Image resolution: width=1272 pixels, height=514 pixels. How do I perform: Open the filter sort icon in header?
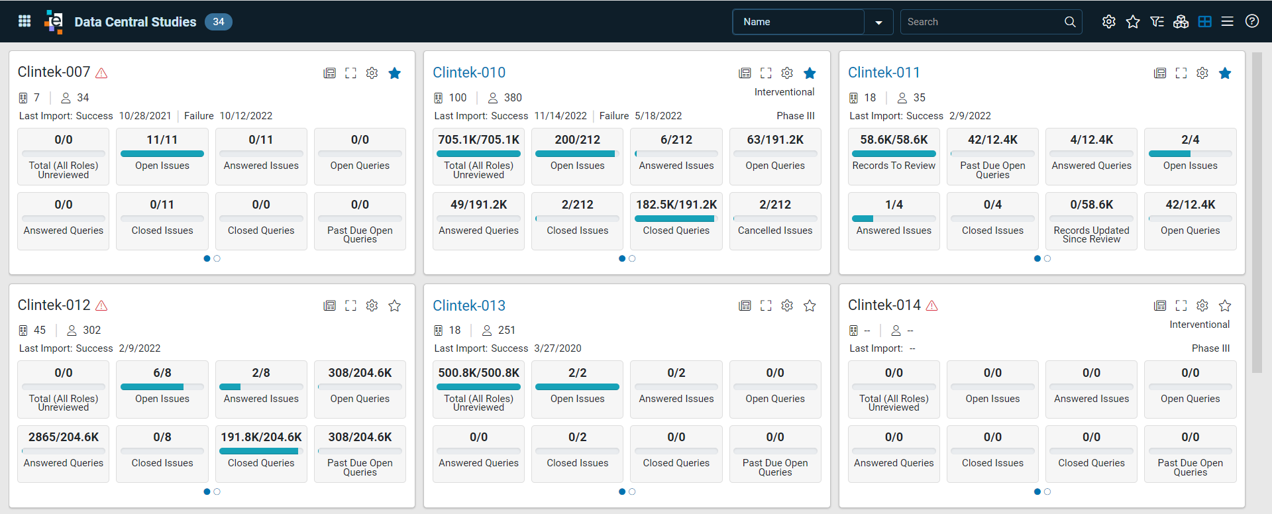pyautogui.click(x=1157, y=22)
